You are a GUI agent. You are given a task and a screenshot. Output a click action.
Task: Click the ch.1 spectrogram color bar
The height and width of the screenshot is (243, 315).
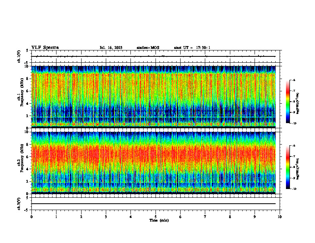pos(288,102)
